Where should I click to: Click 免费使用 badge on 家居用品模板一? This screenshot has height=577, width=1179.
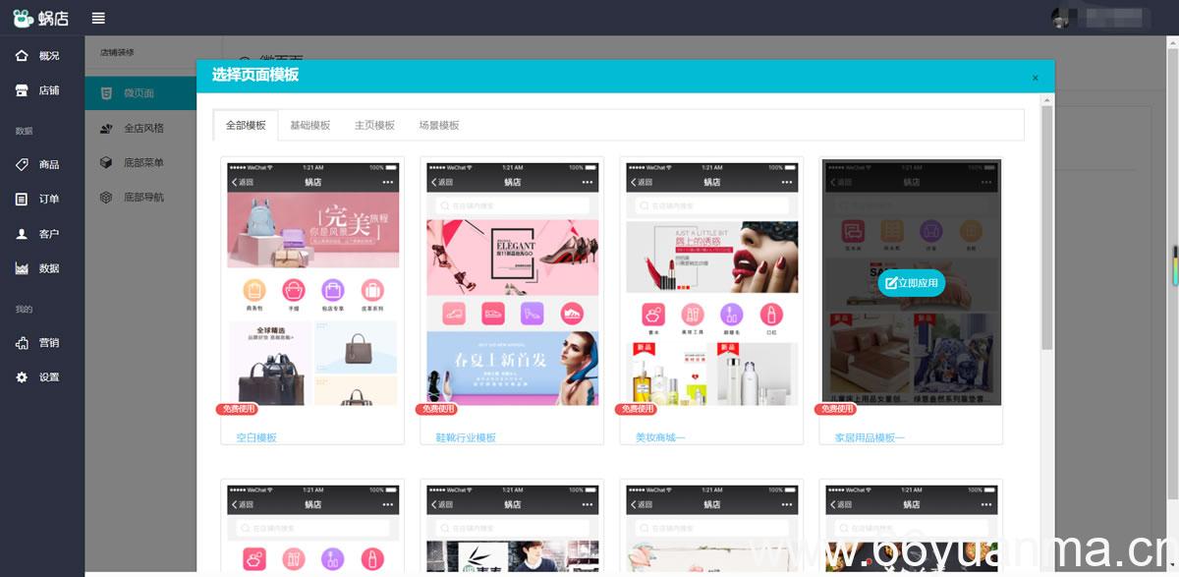(835, 409)
